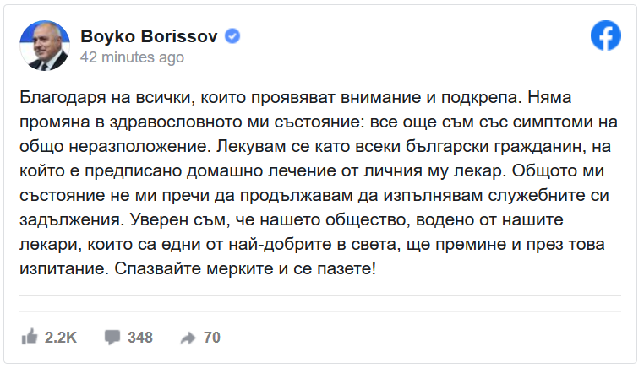Click the thumbs-up like icon
Image resolution: width=644 pixels, height=368 pixels.
tap(30, 337)
